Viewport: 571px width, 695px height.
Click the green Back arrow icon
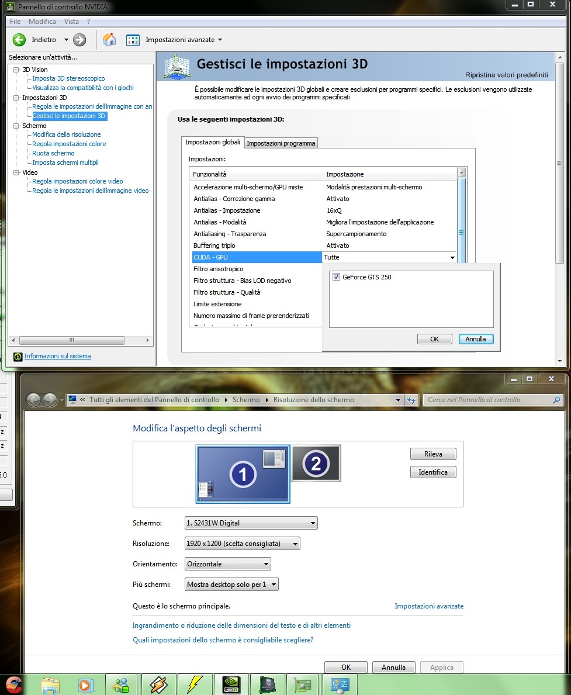(19, 40)
